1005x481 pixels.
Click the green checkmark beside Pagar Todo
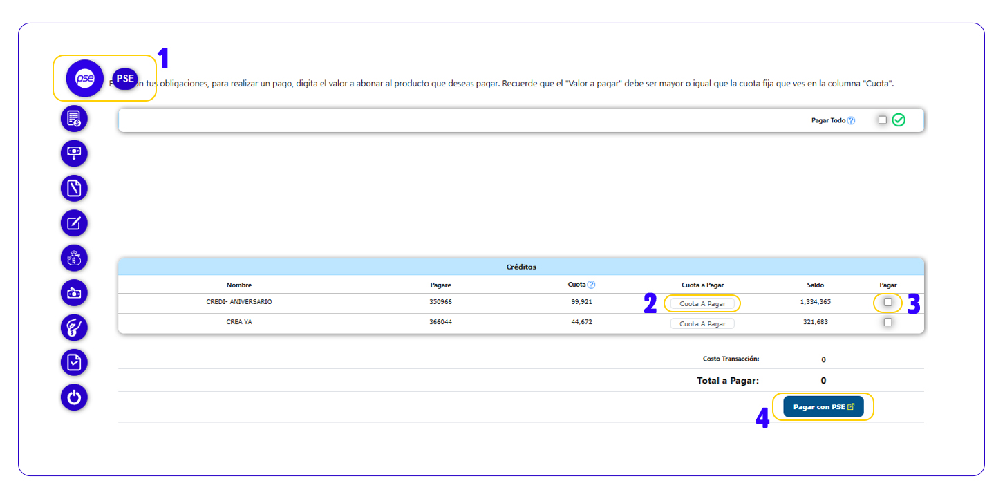(x=899, y=120)
